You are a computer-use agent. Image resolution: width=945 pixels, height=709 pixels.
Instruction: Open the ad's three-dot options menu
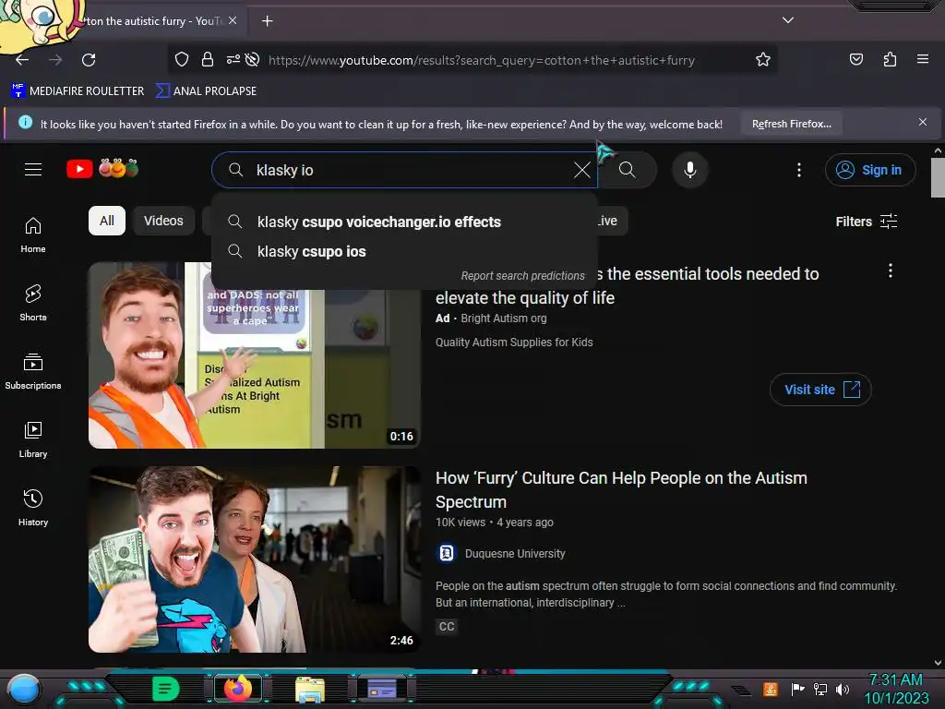(x=891, y=270)
